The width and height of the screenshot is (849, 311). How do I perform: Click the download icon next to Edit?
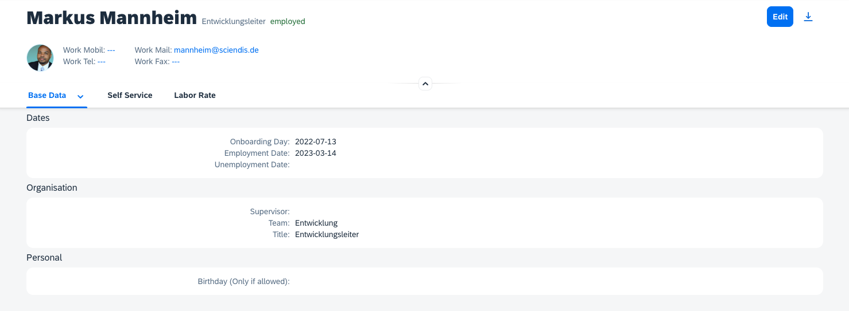(808, 17)
